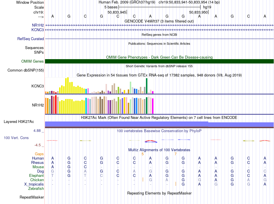Viewport: 274px width, 204px height.
Task: Select the Common dbSNP(155) track label
Action: click(x=25, y=70)
